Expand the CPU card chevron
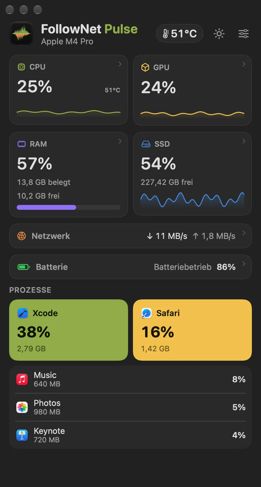Viewport: 261px width, 487px height. 120,64
